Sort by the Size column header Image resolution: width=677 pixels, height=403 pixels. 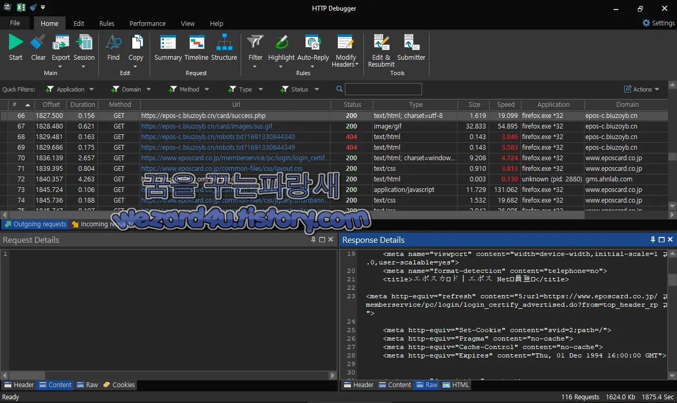(x=474, y=105)
